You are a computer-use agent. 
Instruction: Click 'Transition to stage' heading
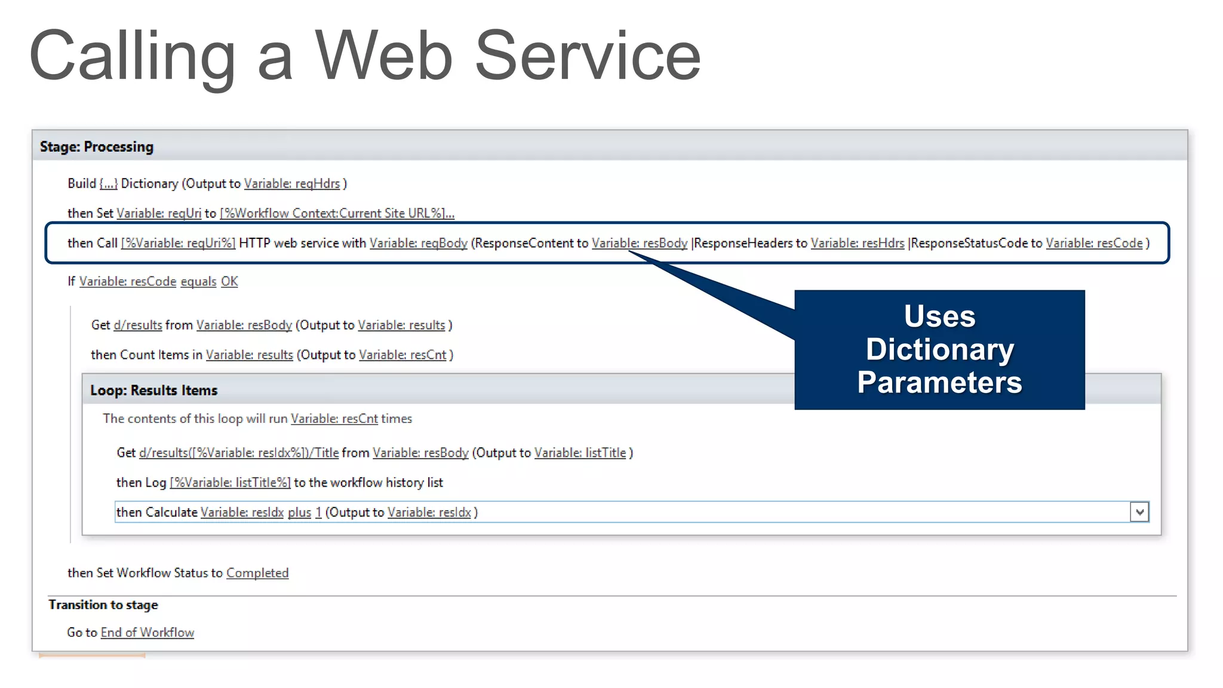click(x=103, y=605)
